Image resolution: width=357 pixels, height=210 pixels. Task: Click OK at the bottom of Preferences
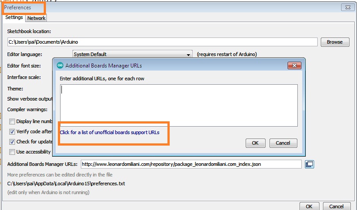coord(309,206)
